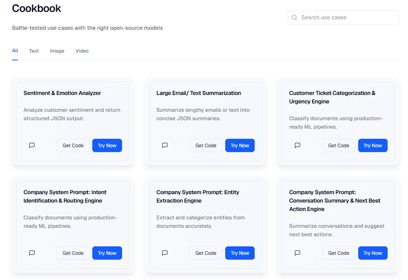
Task: Click the chat icon on Conversation Summary card
Action: 297,253
